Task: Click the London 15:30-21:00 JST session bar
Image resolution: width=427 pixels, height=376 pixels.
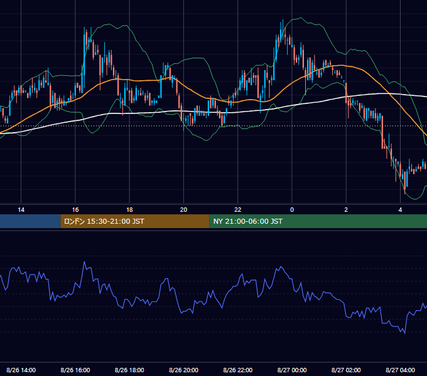Action: click(x=135, y=221)
